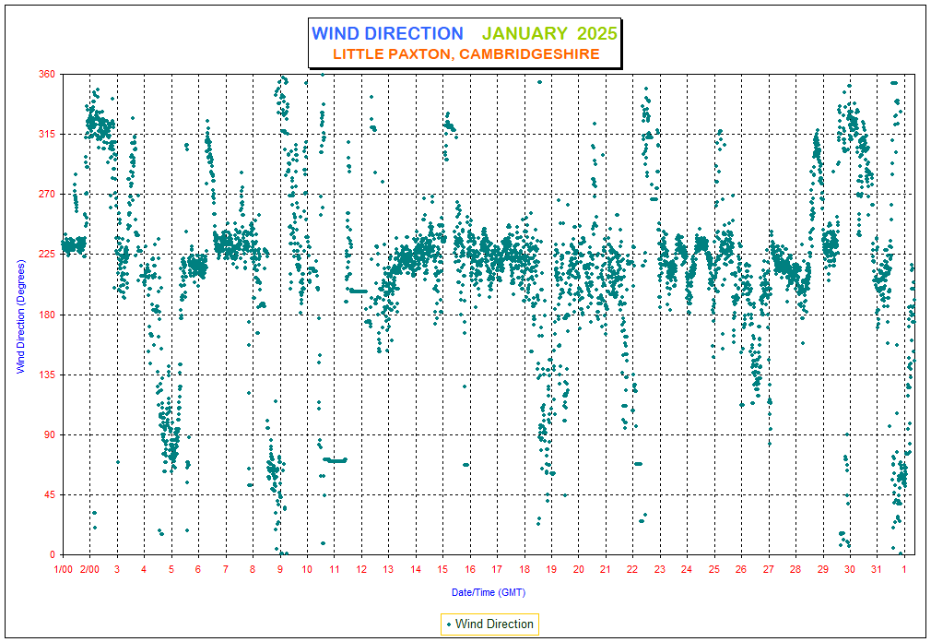Click x-axis date label 15

click(443, 569)
